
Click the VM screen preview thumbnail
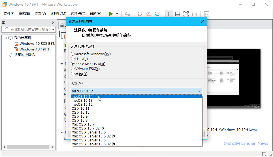234,78
